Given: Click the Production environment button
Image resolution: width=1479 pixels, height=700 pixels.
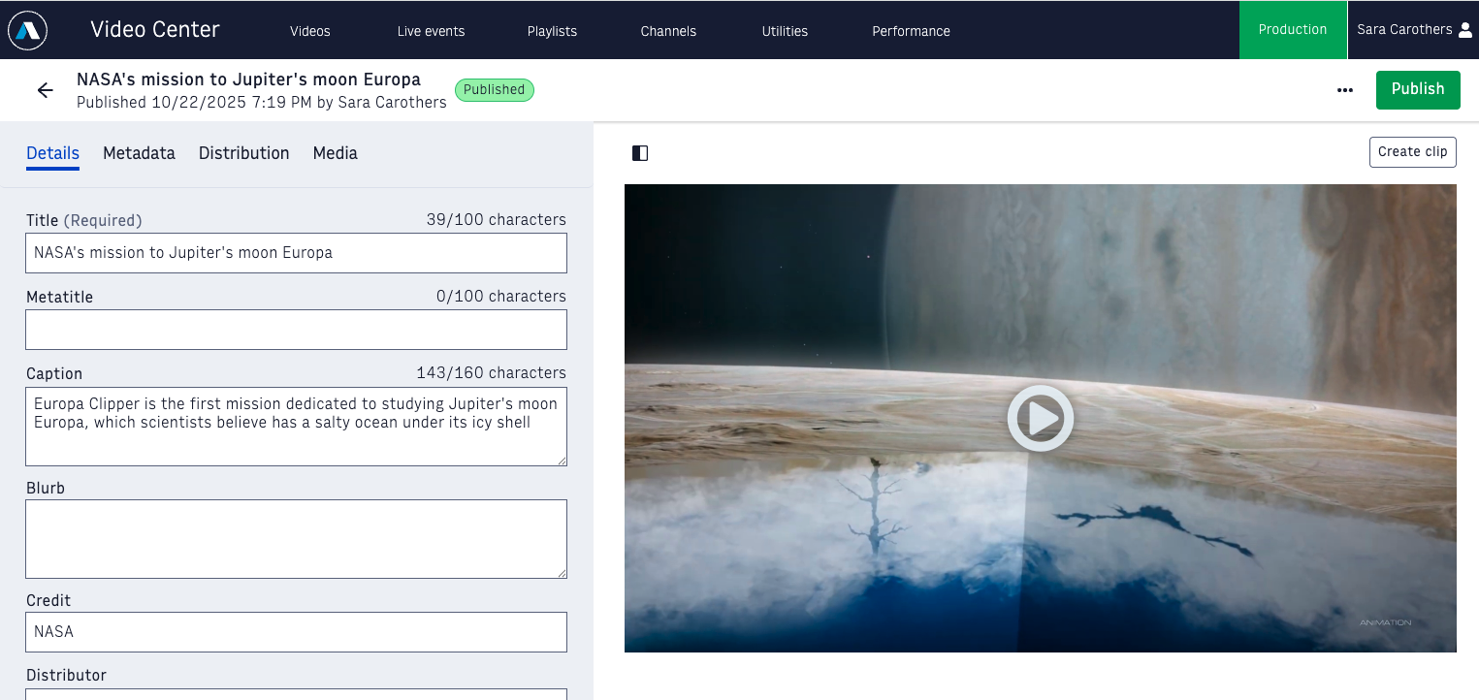Looking at the screenshot, I should click(1293, 30).
